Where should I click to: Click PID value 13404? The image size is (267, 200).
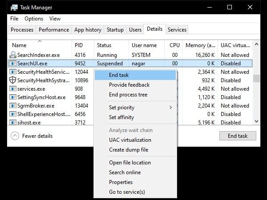81,106
